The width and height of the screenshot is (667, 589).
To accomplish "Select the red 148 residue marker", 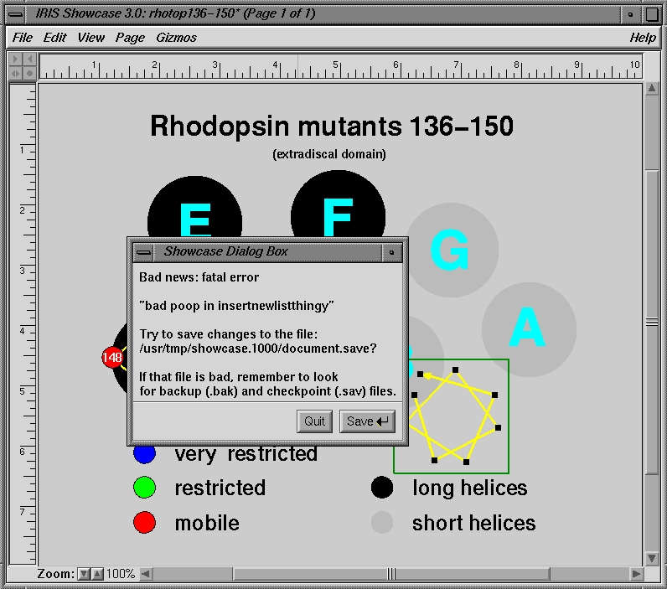I will point(113,357).
